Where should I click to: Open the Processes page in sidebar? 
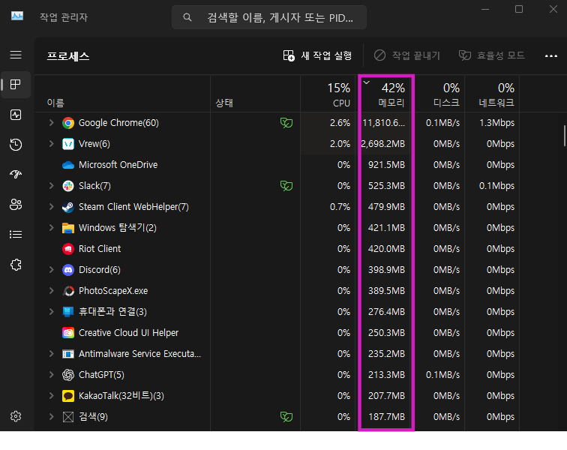pos(16,85)
